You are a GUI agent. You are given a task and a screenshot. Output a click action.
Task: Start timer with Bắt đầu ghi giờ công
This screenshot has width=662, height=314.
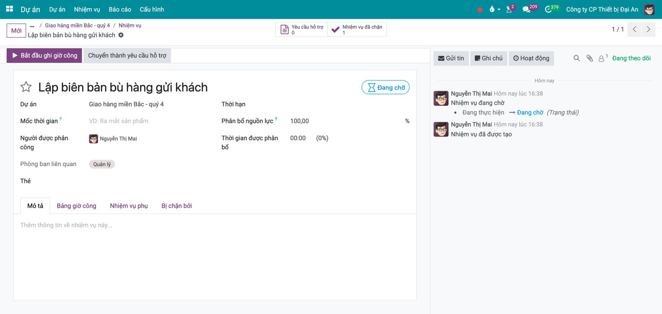point(44,56)
